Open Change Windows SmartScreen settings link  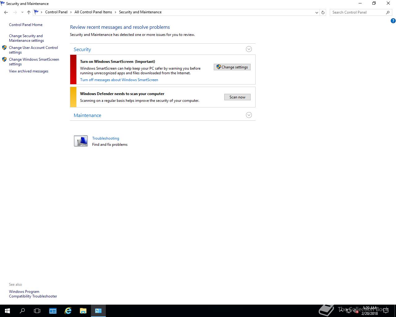(x=34, y=62)
